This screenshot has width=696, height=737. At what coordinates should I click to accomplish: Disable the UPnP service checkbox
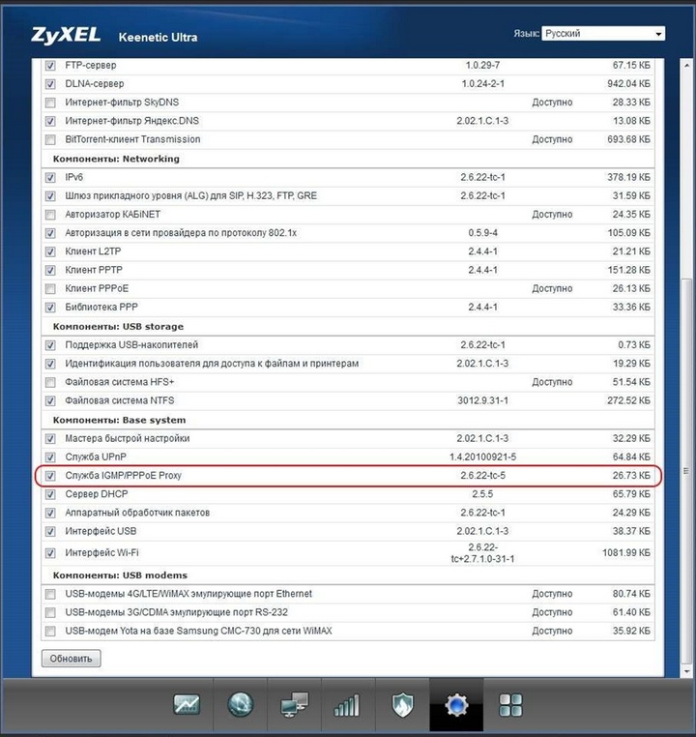50,457
